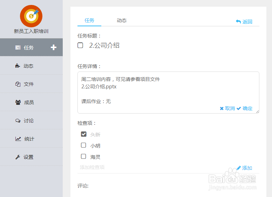Click the 评论 label
The width and height of the screenshot is (272, 197).
83,186
